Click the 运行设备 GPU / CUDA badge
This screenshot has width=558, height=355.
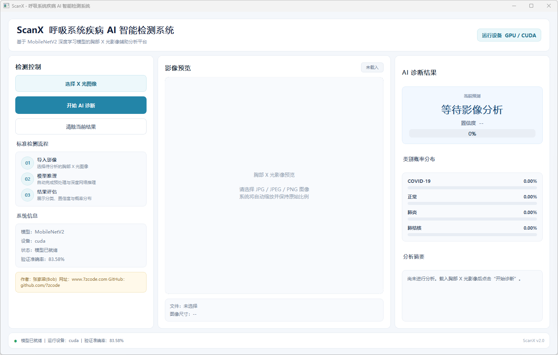click(x=509, y=35)
